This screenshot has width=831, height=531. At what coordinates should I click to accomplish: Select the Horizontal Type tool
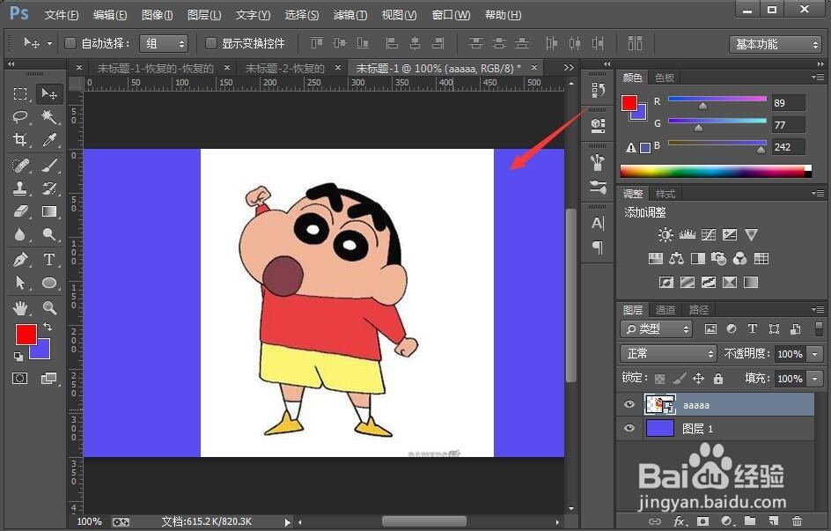pyautogui.click(x=49, y=260)
